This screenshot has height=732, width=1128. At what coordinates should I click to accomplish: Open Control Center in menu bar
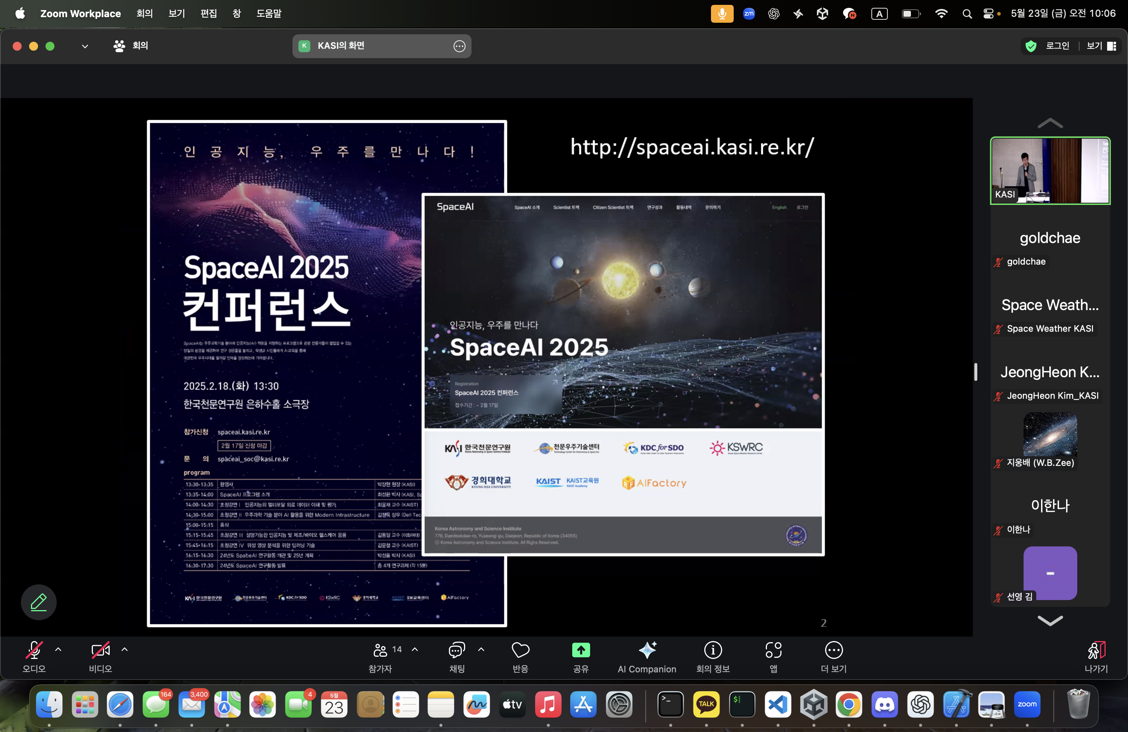[x=988, y=14]
